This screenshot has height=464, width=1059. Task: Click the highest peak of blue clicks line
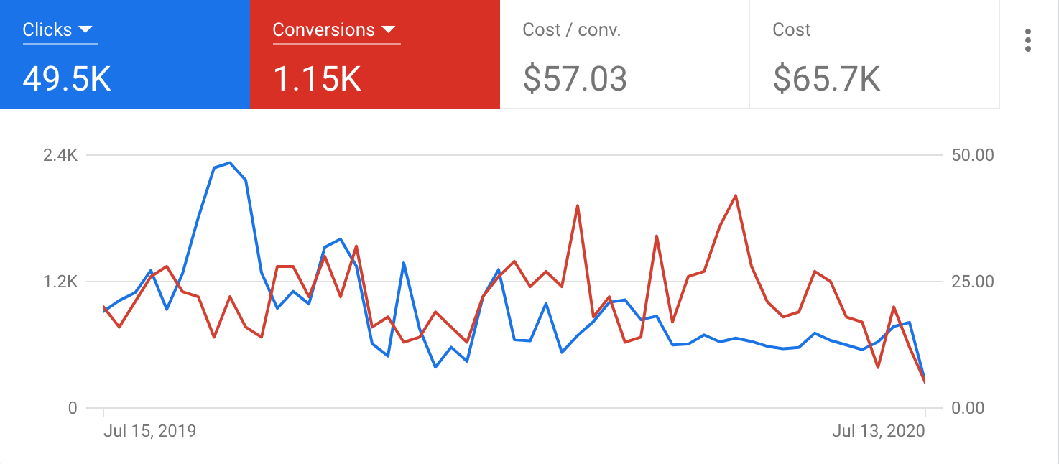point(229,163)
